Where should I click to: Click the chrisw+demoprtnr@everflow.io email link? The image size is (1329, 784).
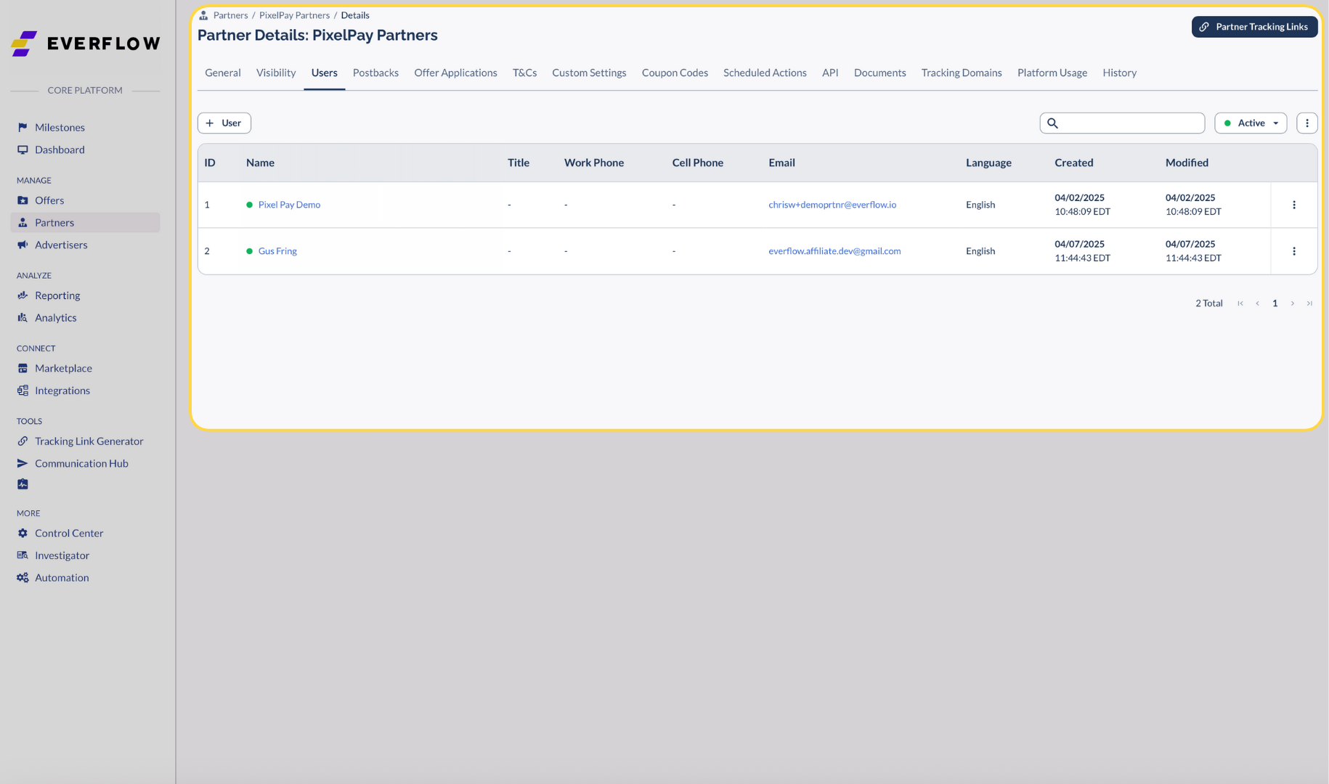832,205
